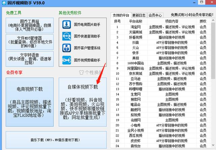
Task: Select 美拍 platform row
Action: pyautogui.click(x=161, y=58)
